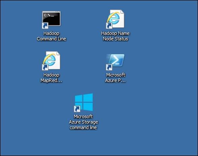Click the "Hadoop Command Line" label text
This screenshot has width=198, height=156.
click(x=52, y=36)
